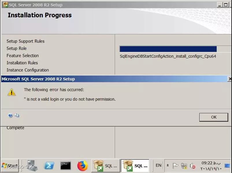Minimize the SQL Server 2008 R2 Setup window

(220, 5)
